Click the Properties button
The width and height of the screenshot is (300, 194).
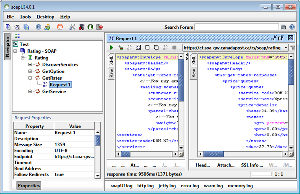[x=29, y=186]
